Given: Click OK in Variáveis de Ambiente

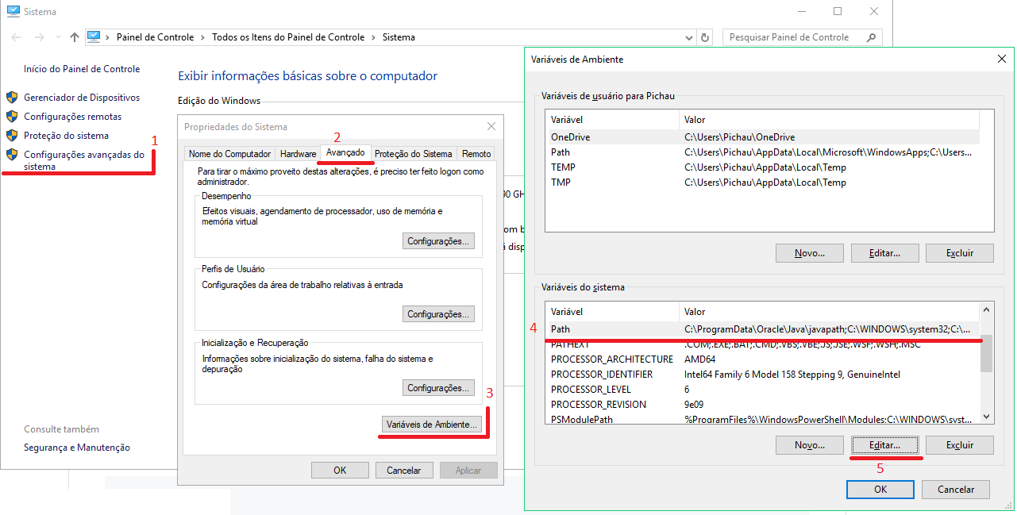Looking at the screenshot, I should tap(880, 490).
